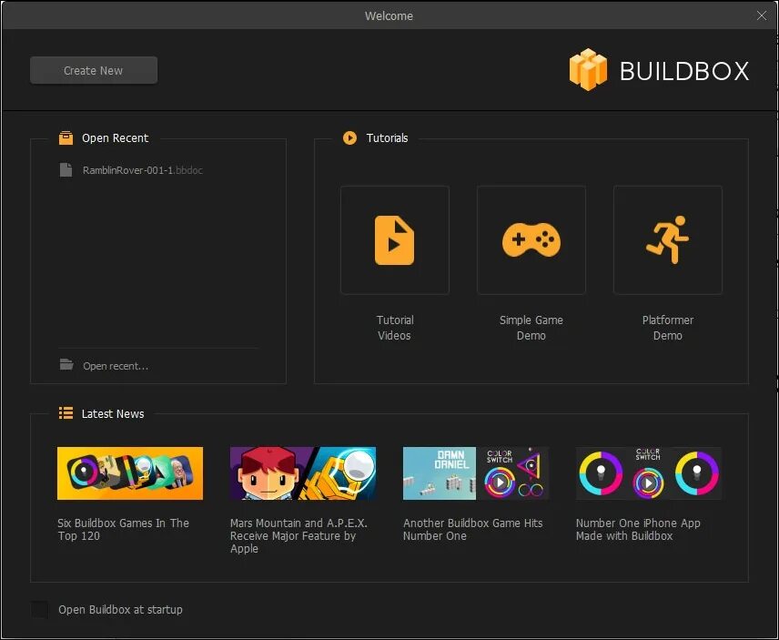The image size is (779, 640).
Task: Launch Simple Game Demo gamepad icon
Action: point(531,240)
